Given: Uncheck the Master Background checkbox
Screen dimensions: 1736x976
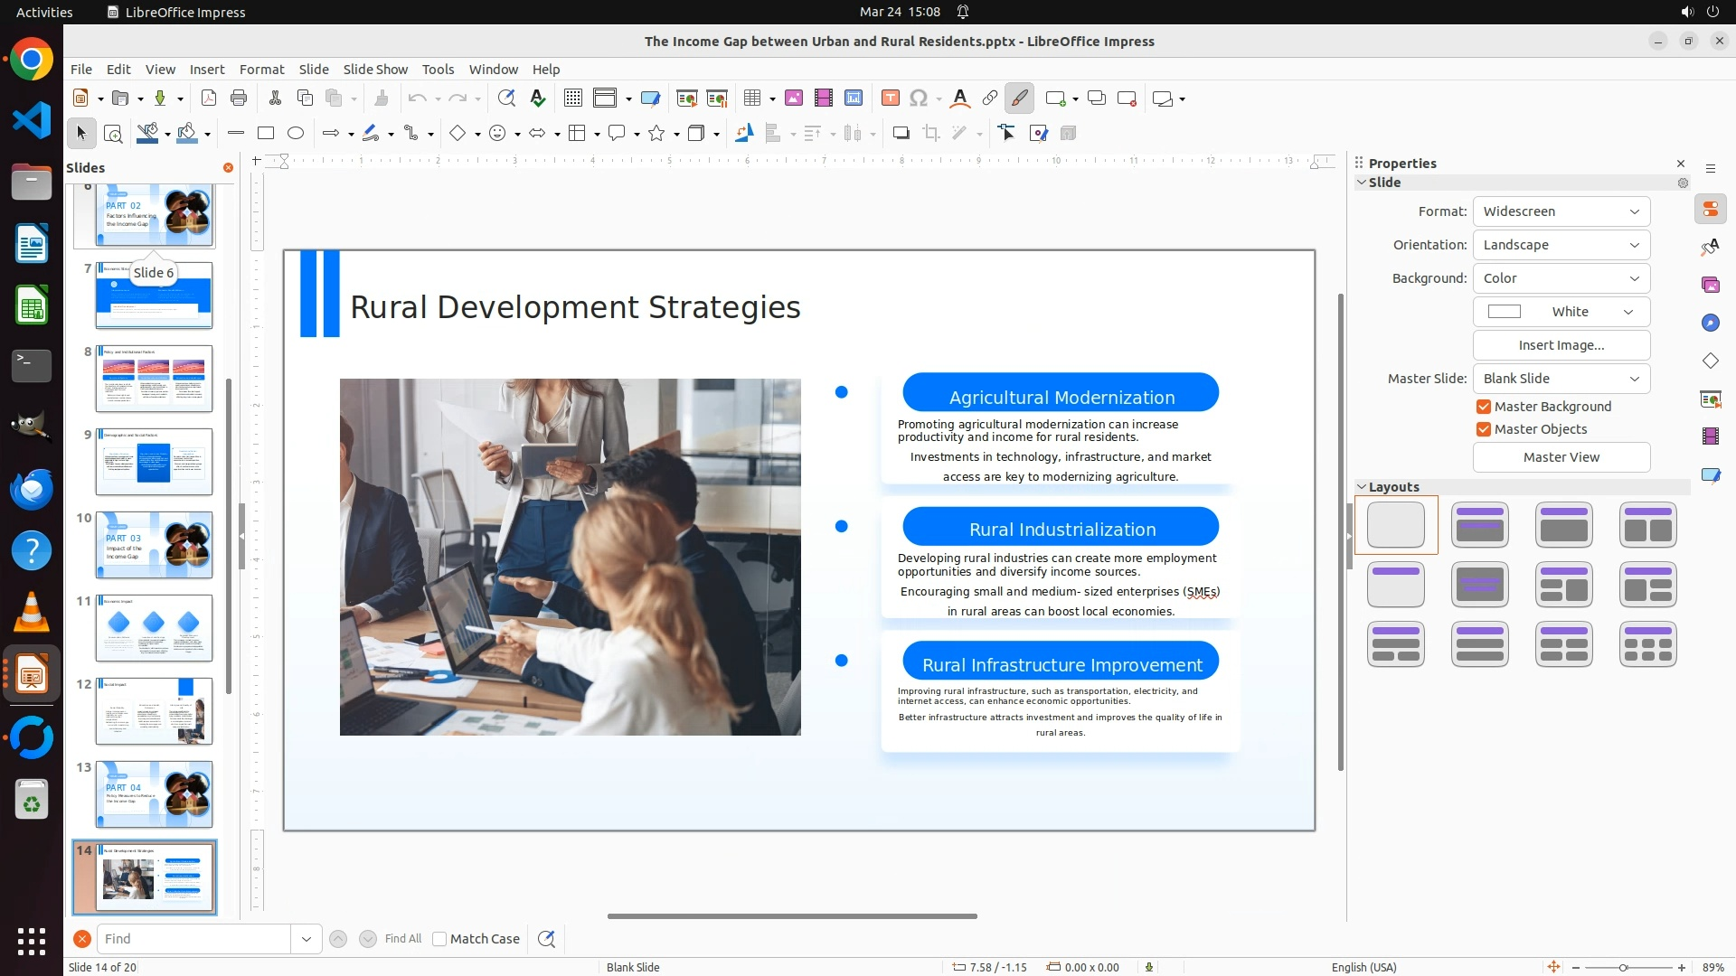Looking at the screenshot, I should 1484,407.
